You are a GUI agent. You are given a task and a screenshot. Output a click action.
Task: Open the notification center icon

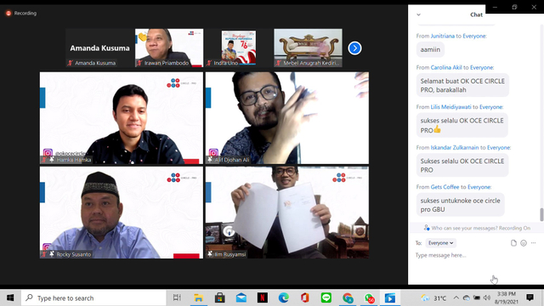pyautogui.click(x=530, y=297)
